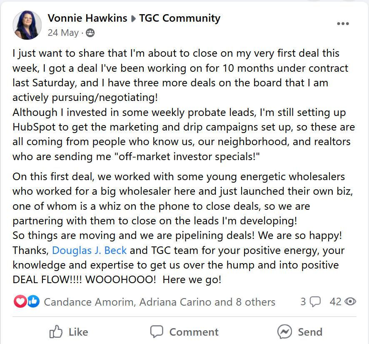Open Vonnie Hawkins' profile name link
This screenshot has width=369, height=344.
tap(87, 18)
